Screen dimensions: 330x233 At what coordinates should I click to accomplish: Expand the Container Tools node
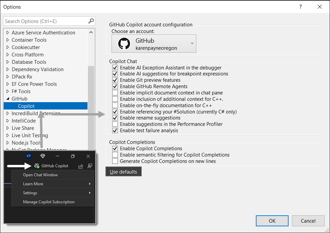coord(8,40)
